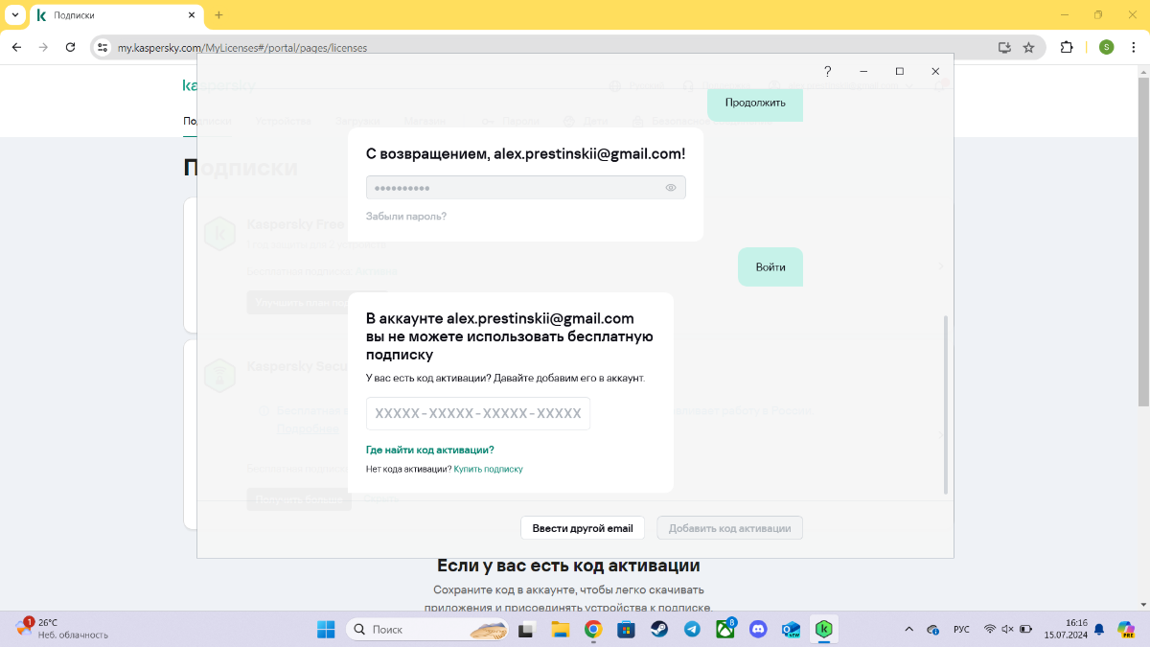
Task: Switch to Kaspersky app in the taskbar
Action: pos(823,630)
